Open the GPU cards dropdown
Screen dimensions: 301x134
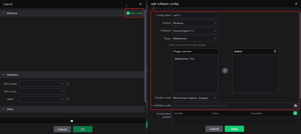(x=42, y=91)
